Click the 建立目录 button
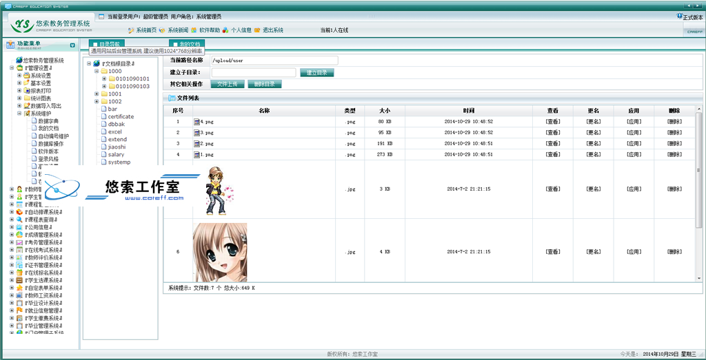The width and height of the screenshot is (706, 360). pos(316,73)
